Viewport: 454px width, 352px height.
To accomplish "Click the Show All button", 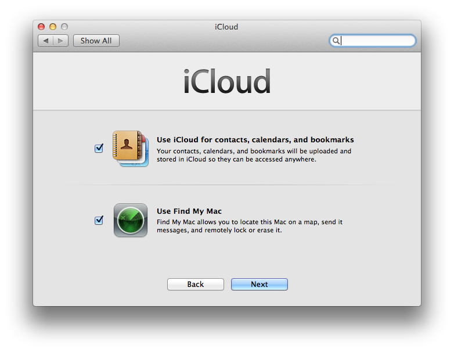I will coord(96,41).
